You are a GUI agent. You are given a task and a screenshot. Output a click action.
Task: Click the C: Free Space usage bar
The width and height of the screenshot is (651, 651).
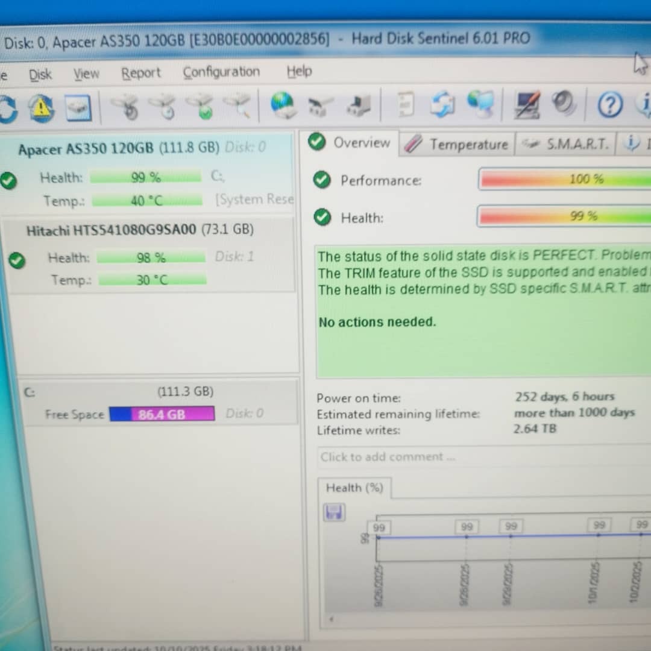coord(162,414)
